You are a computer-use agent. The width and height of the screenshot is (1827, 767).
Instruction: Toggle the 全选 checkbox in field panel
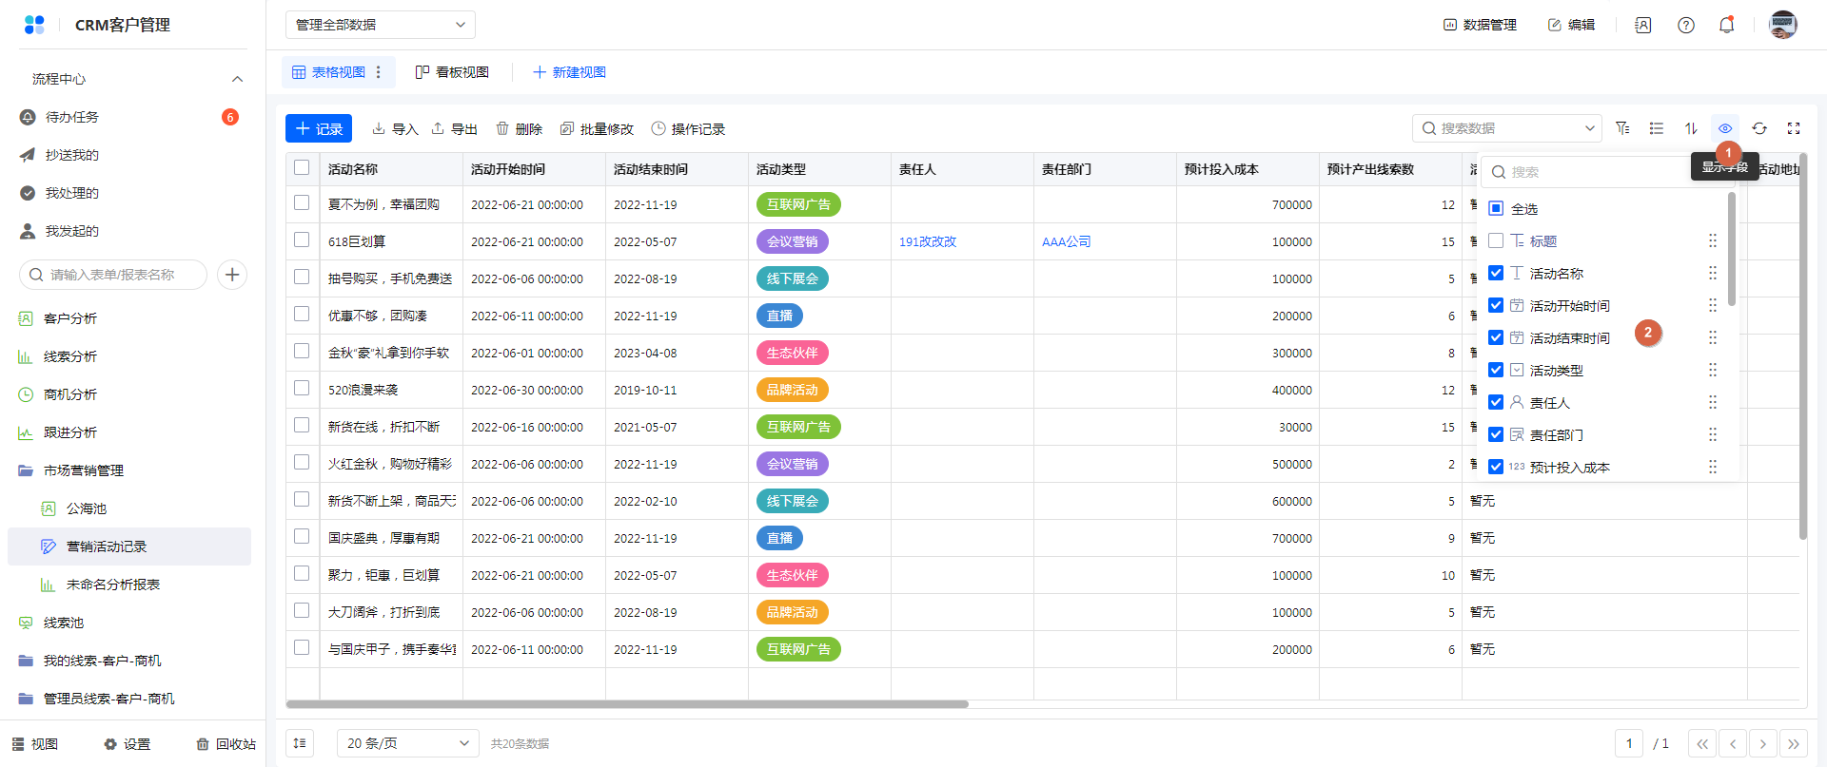[x=1496, y=208]
